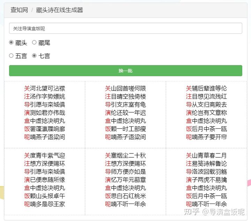Viewport: 251px width, 222px height.
Task: Click the line 演纶还较一年迟
Action: (125, 113)
